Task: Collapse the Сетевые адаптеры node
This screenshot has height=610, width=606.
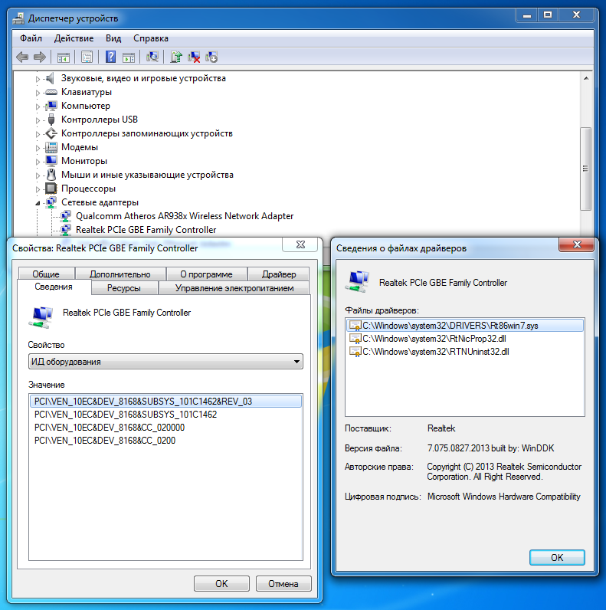Action: point(38,203)
